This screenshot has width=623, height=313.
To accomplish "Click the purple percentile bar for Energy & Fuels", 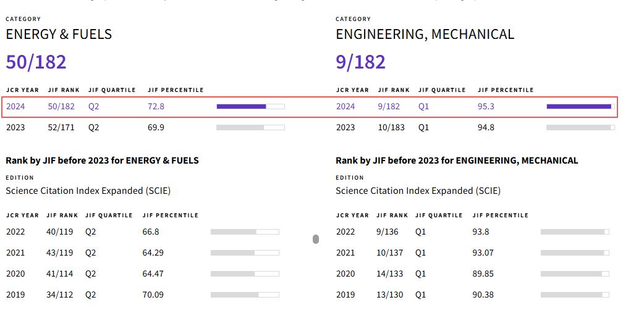I will [x=242, y=106].
